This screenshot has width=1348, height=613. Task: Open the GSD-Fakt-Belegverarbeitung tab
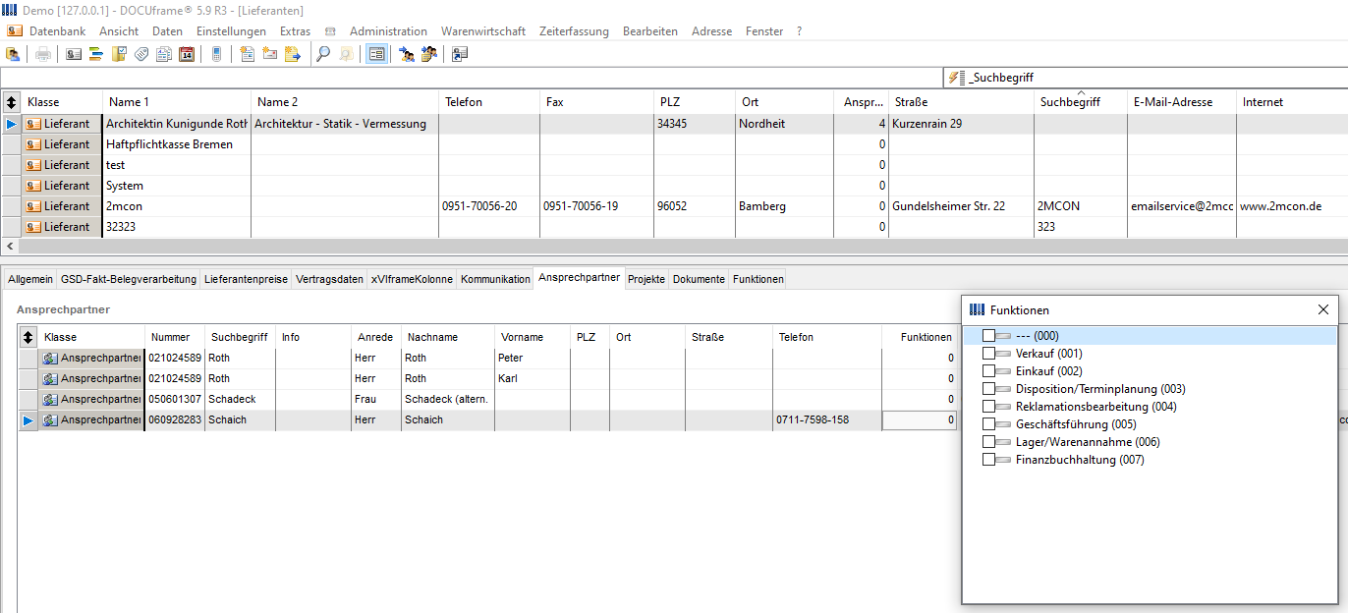[x=129, y=279]
